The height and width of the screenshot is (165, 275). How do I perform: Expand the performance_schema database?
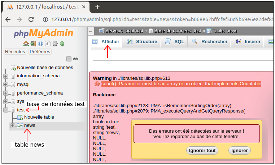6,93
